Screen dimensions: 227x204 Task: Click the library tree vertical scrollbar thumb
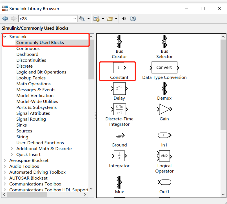(x=91, y=59)
